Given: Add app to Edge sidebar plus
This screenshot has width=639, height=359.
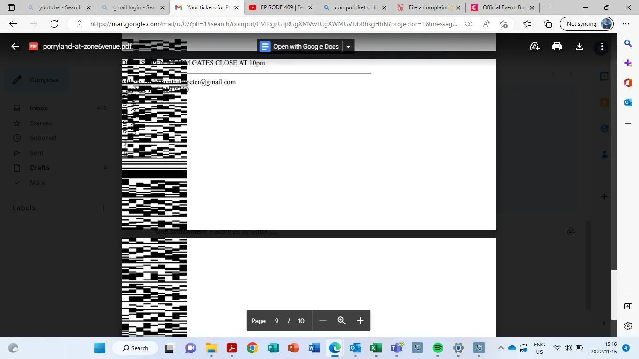Looking at the screenshot, I should [x=628, y=123].
